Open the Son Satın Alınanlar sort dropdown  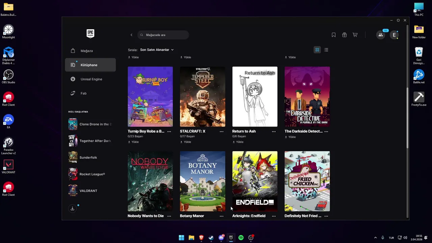pos(157,50)
